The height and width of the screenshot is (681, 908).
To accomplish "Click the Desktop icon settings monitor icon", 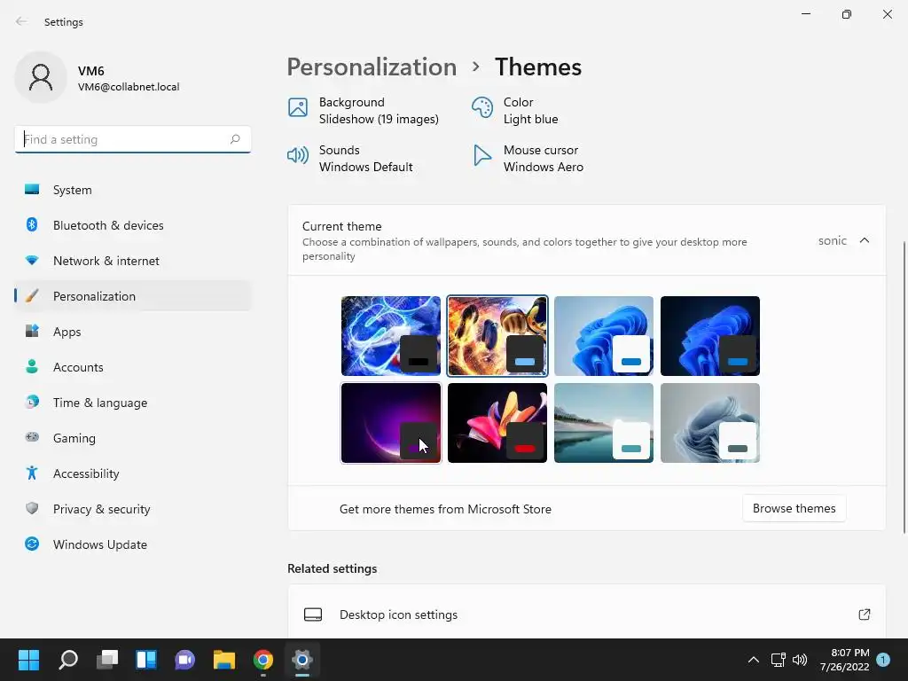I will coord(313,614).
